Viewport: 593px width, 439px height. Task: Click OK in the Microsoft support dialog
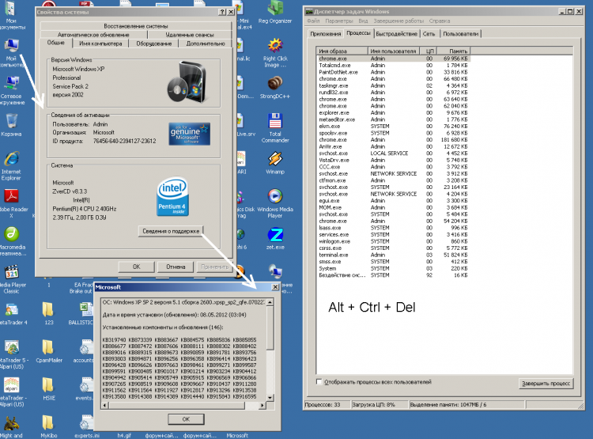coord(186,419)
